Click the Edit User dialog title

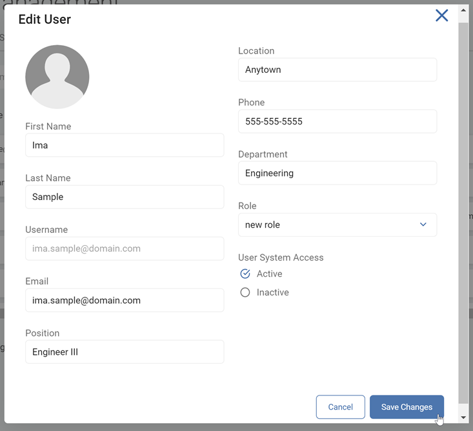point(45,19)
